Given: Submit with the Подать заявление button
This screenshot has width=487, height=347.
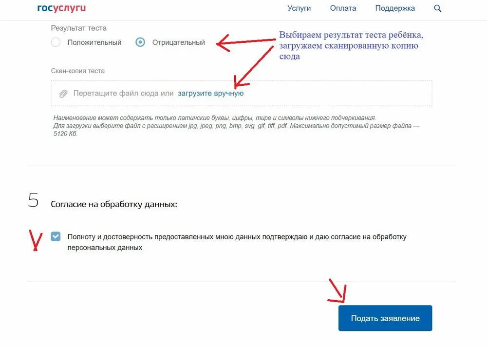Looking at the screenshot, I should tap(385, 318).
